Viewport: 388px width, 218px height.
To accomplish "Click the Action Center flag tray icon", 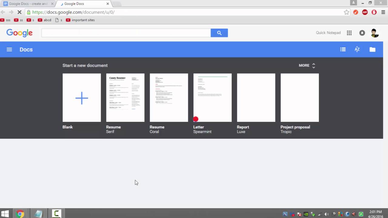I will (299, 214).
